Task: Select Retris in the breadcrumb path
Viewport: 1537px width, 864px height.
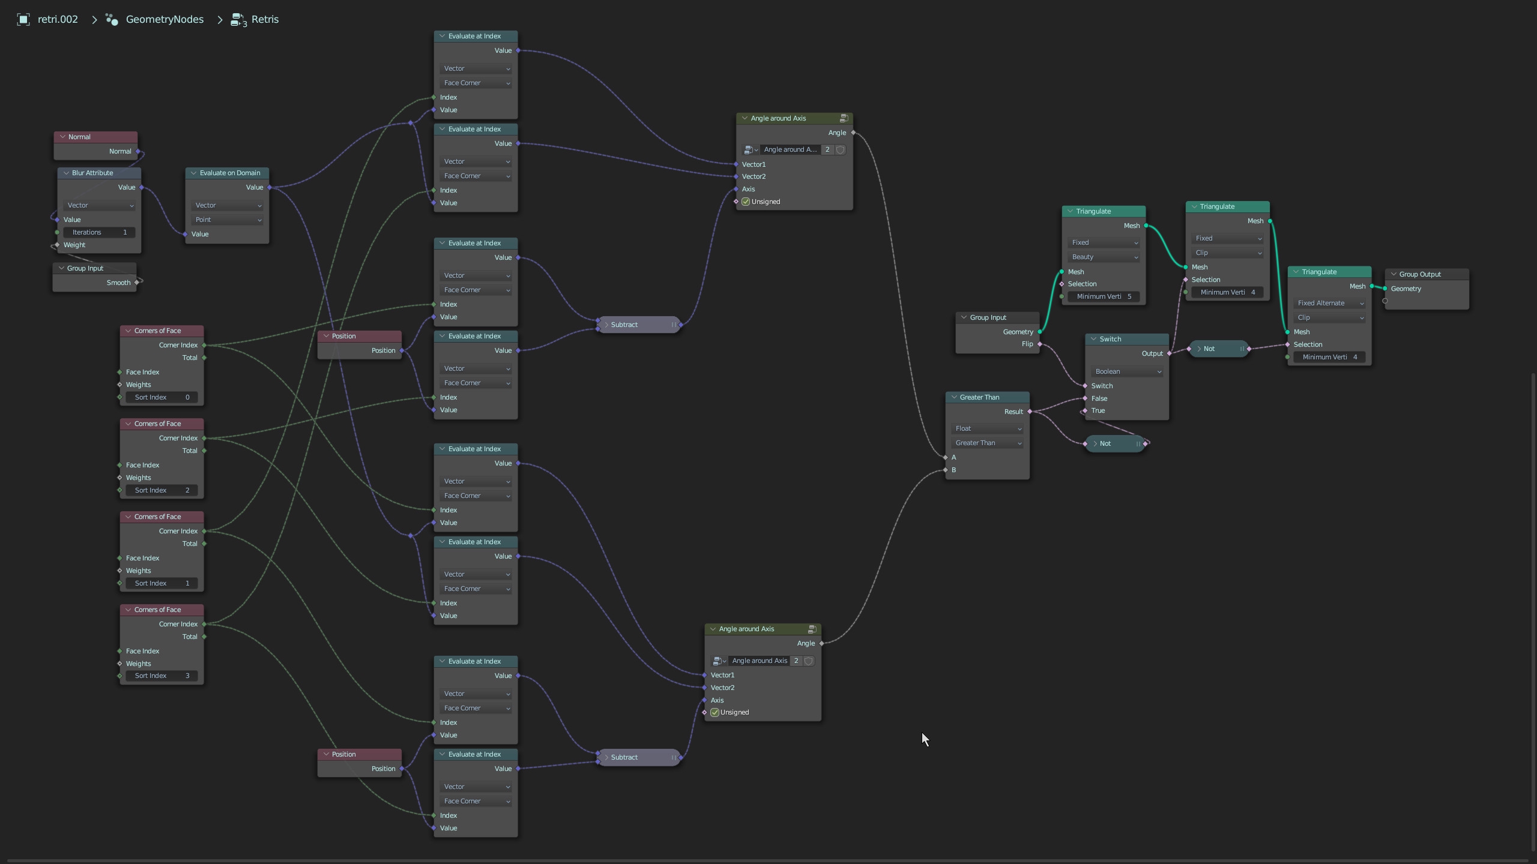Action: click(265, 19)
